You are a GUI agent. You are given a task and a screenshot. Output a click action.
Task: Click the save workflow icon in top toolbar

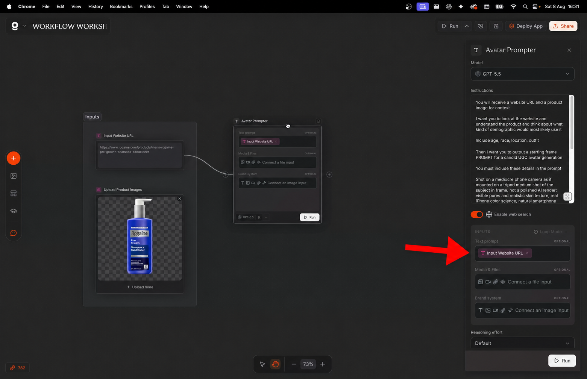[496, 26]
